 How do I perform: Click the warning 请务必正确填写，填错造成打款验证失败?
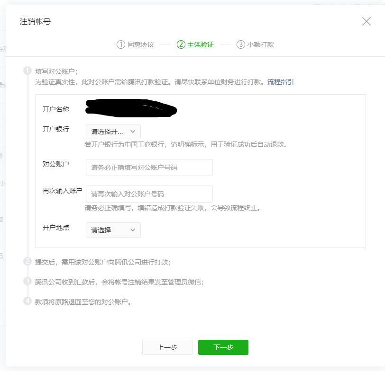coord(173,208)
